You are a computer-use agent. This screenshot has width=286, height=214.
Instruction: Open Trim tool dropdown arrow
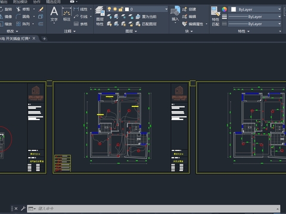(x=34, y=9)
